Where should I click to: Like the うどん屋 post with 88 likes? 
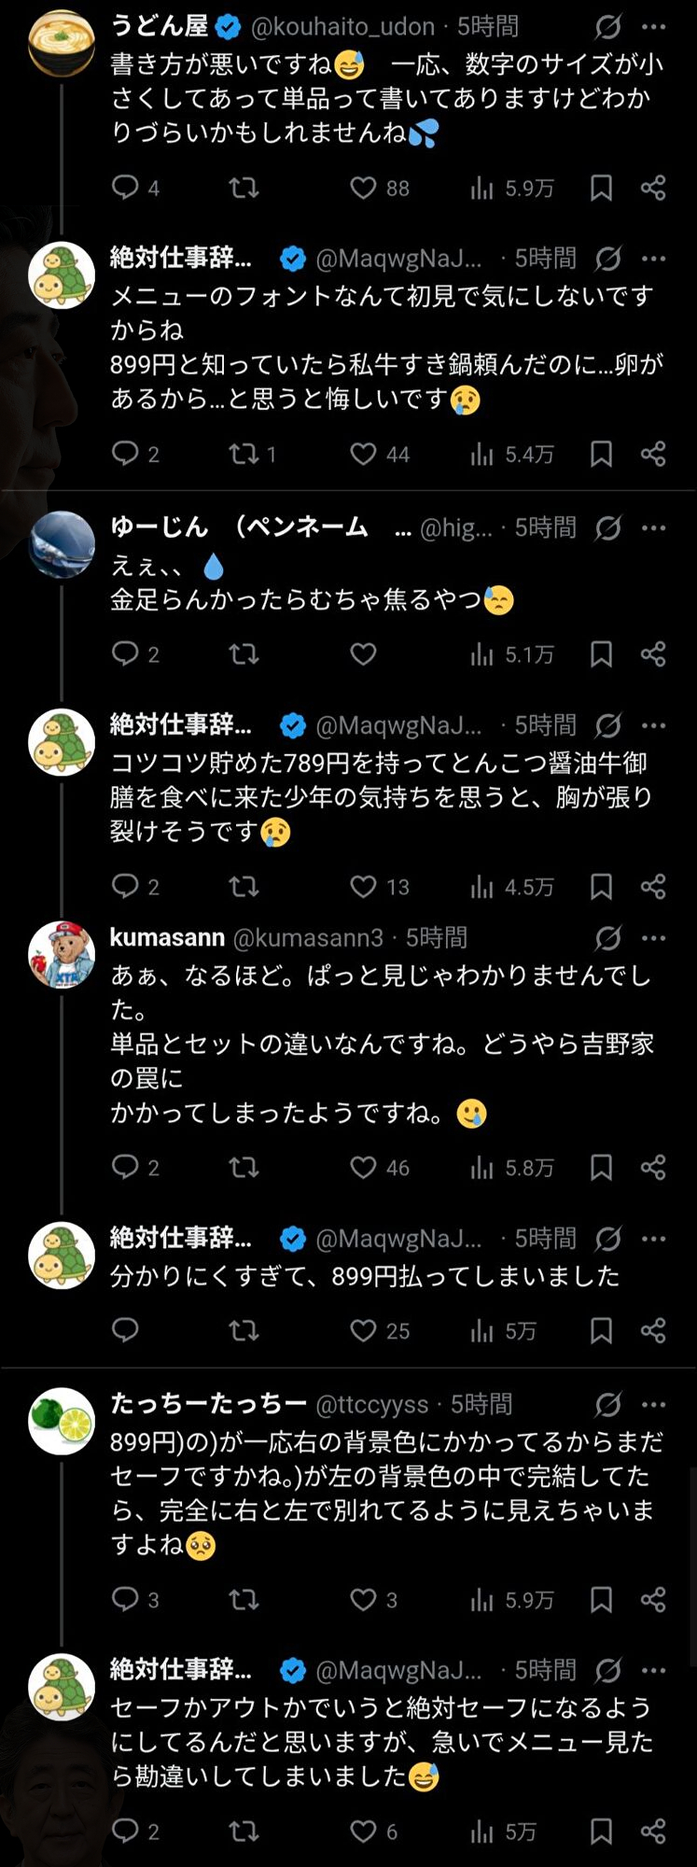363,189
